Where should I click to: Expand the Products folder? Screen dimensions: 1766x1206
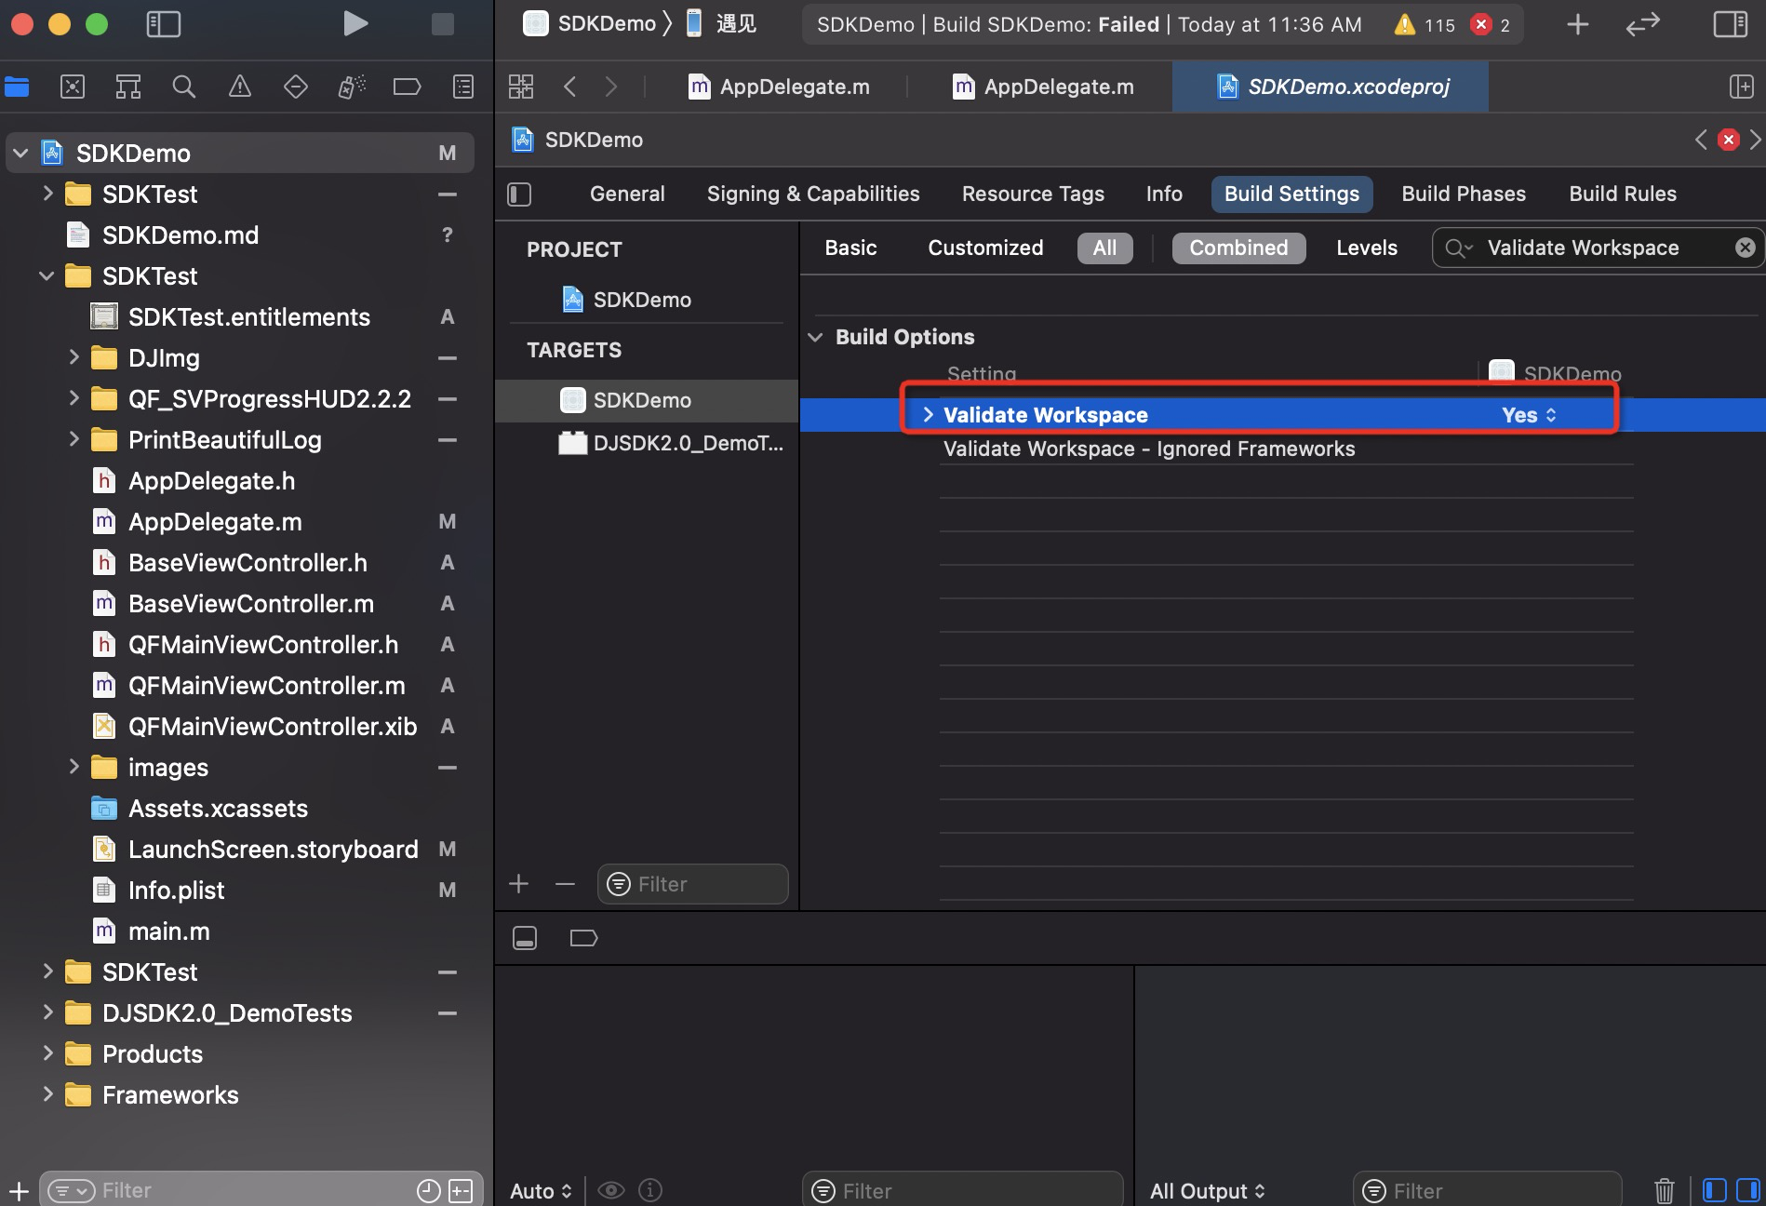(47, 1053)
